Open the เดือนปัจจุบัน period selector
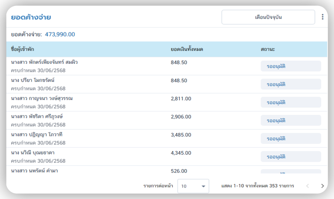 [x=268, y=17]
